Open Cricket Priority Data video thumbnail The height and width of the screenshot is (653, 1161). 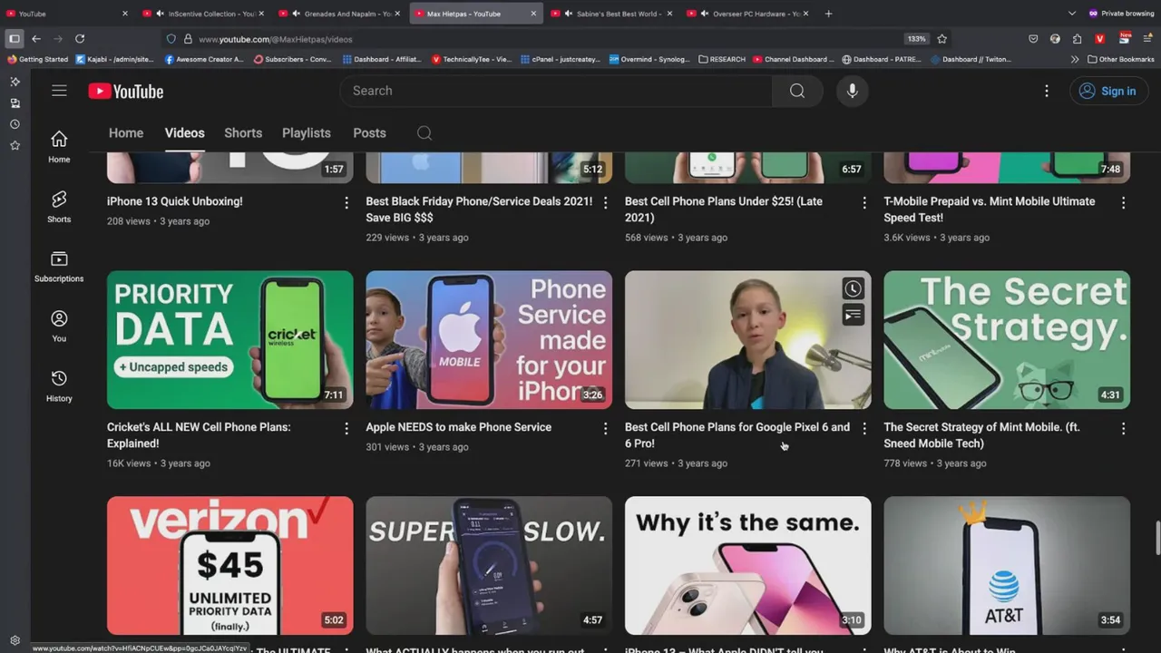tap(230, 340)
